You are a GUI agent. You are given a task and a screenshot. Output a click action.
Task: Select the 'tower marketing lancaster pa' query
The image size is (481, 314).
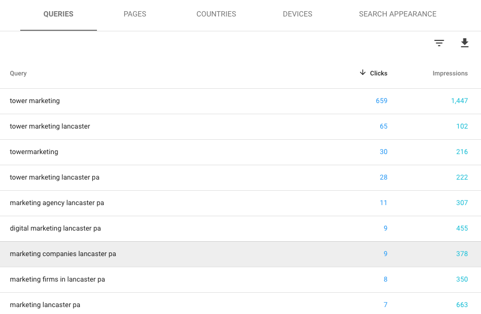click(55, 177)
